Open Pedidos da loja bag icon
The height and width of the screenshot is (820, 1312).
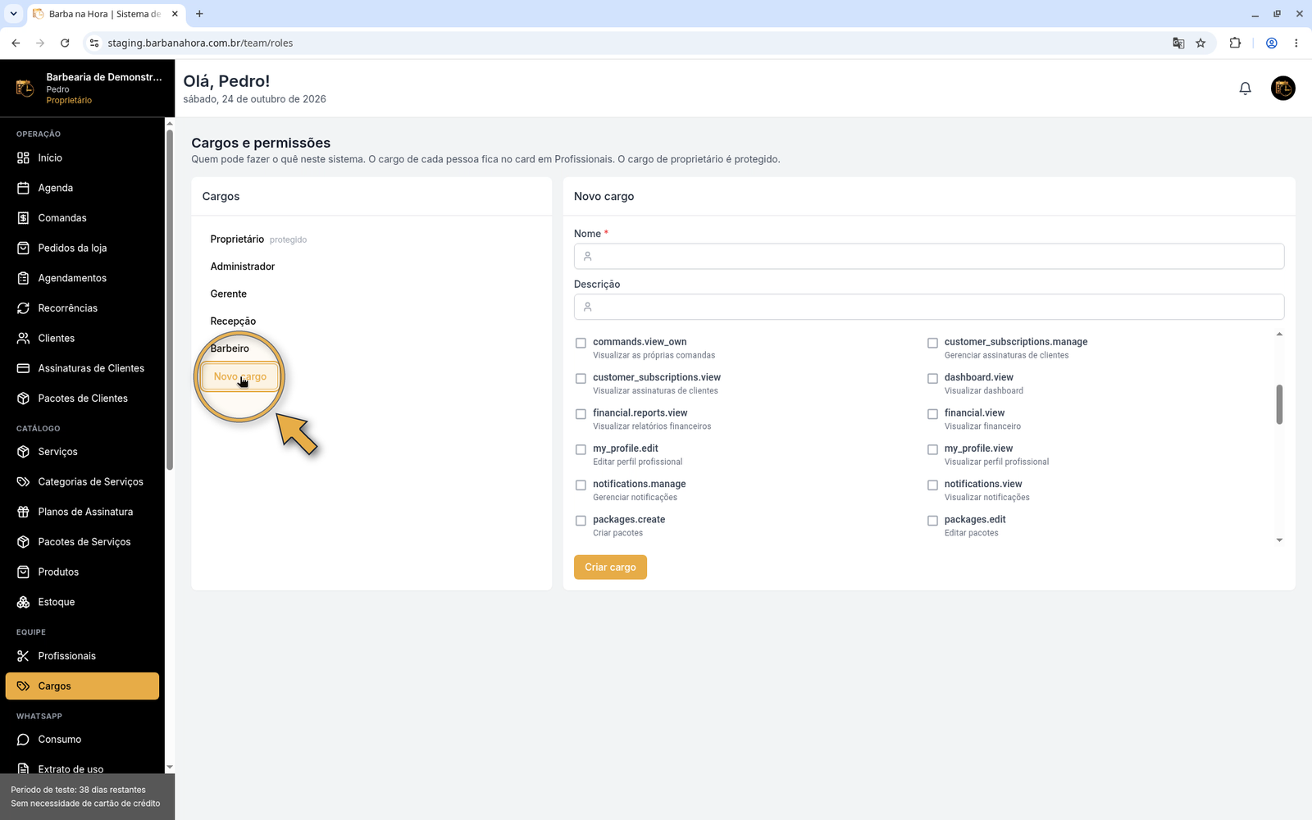[x=23, y=248]
